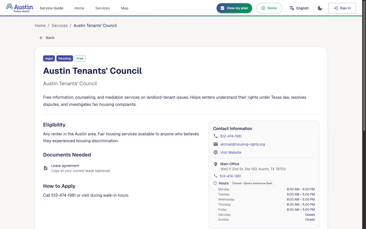
Task: Open the Services nav item
Action: (102, 8)
